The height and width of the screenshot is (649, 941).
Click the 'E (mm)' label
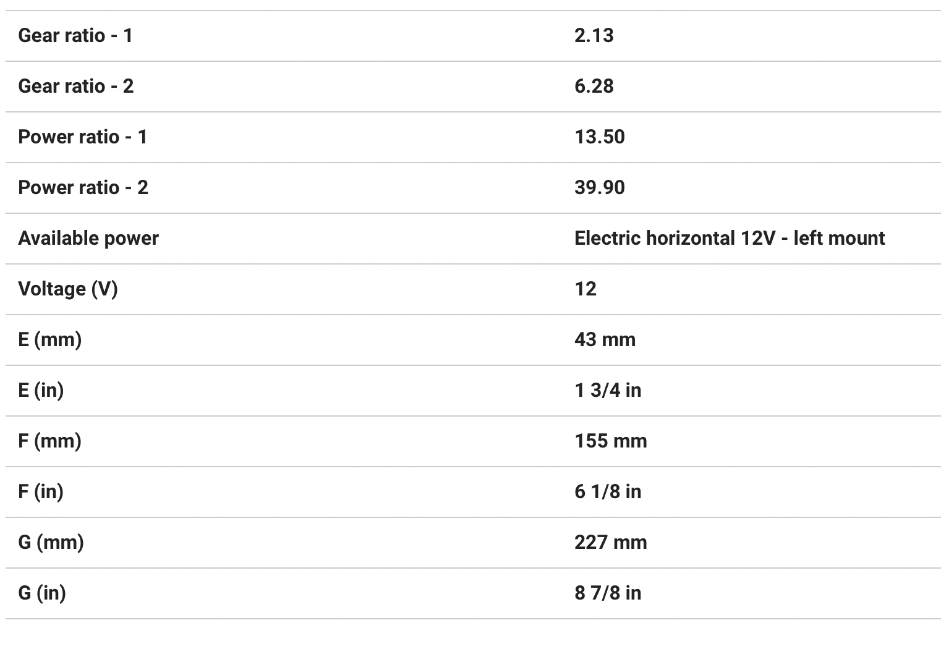[x=49, y=339]
